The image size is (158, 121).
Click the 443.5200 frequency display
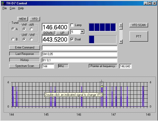(55, 39)
